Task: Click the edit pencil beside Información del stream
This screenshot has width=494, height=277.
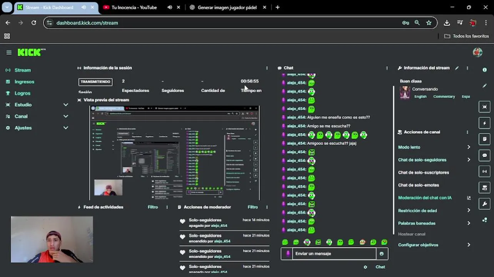Action: [x=457, y=68]
